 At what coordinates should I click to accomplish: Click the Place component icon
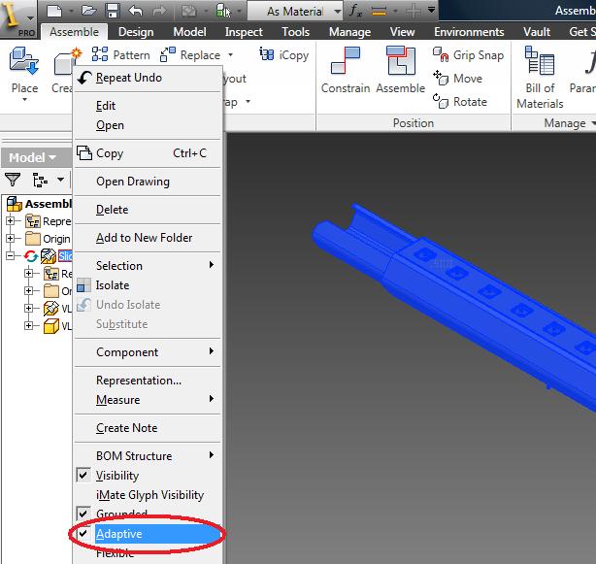(x=23, y=70)
